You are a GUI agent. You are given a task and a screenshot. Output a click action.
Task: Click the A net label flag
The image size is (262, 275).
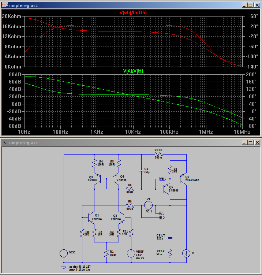tap(162, 213)
